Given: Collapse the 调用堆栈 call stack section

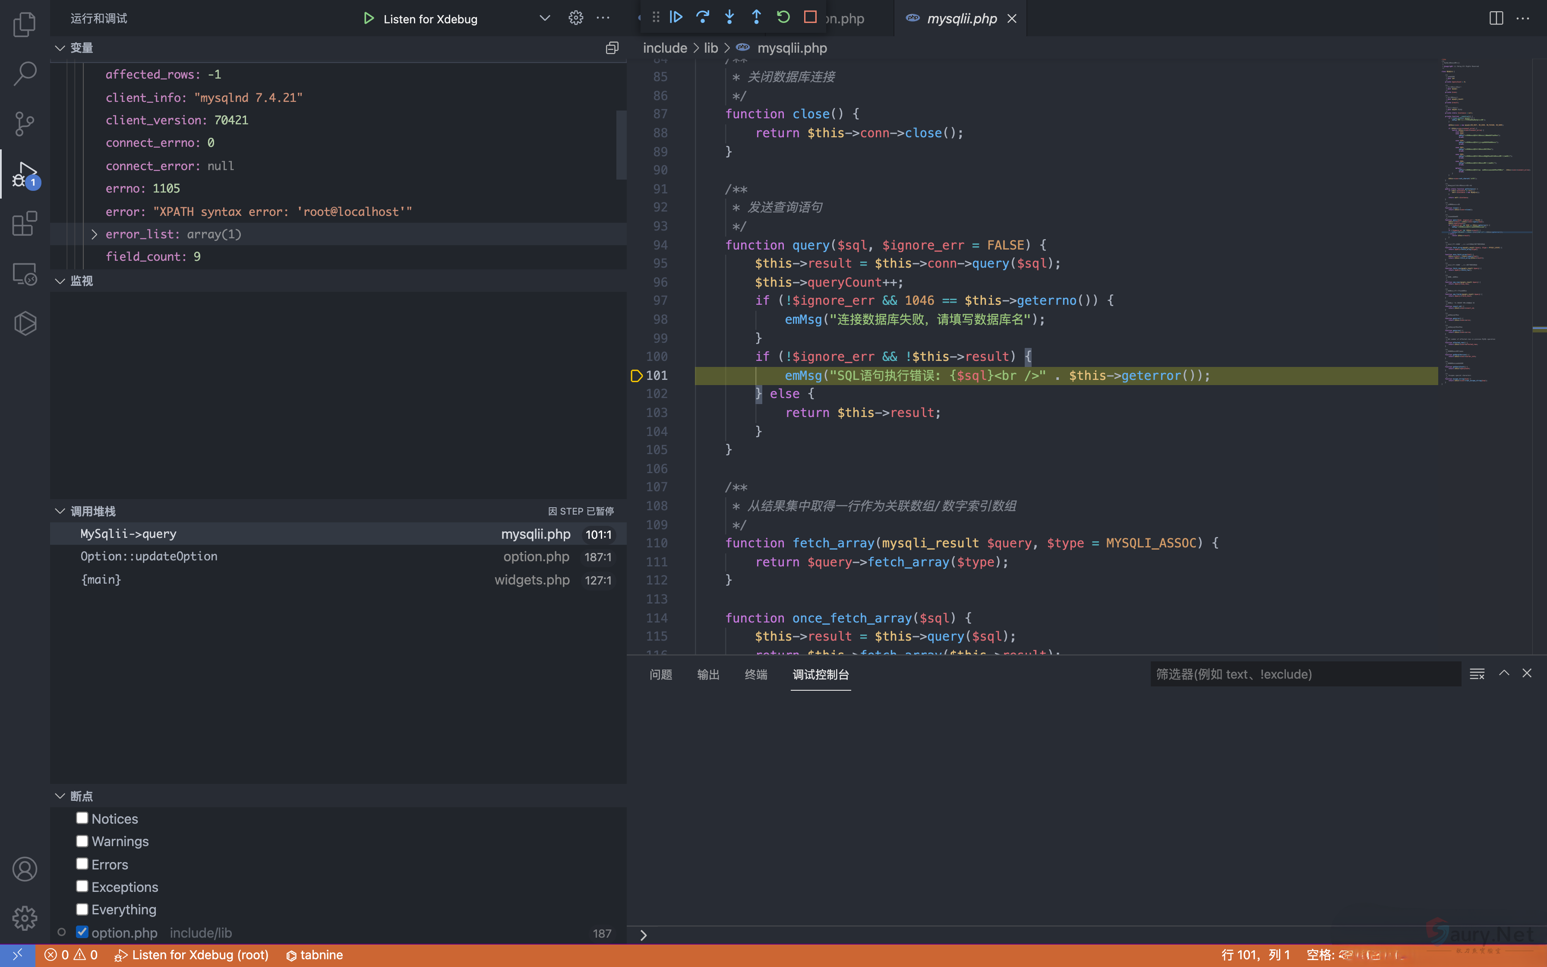Looking at the screenshot, I should point(60,511).
